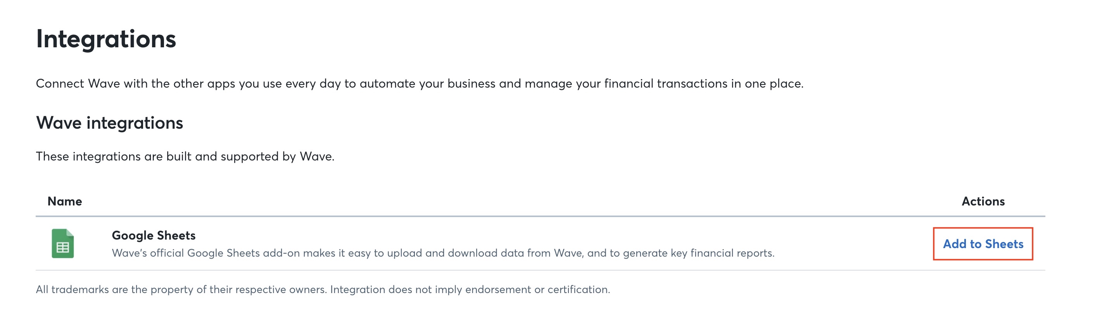Click the Google Sheets add-on description text
1095x314 pixels.
pyautogui.click(x=442, y=253)
